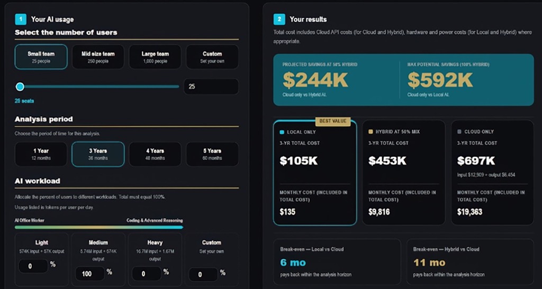Image resolution: width=542 pixels, height=289 pixels.
Task: Select the Mid size team option
Action: click(98, 57)
